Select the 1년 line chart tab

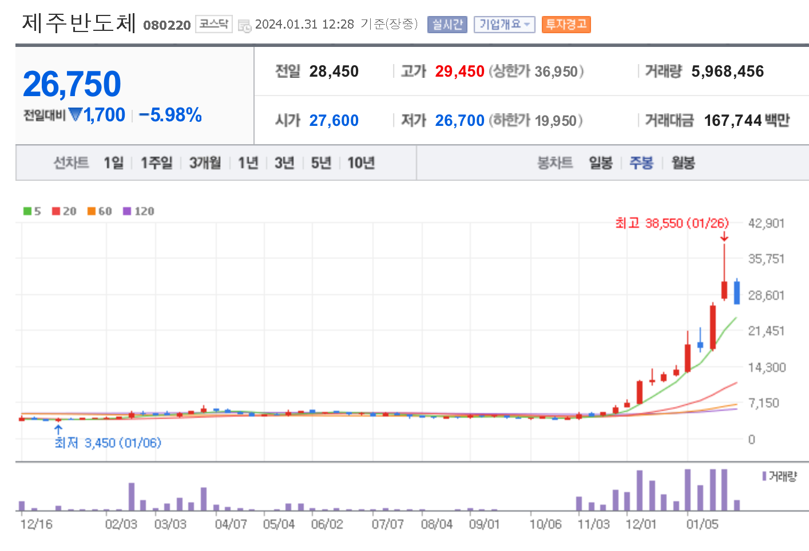click(248, 163)
